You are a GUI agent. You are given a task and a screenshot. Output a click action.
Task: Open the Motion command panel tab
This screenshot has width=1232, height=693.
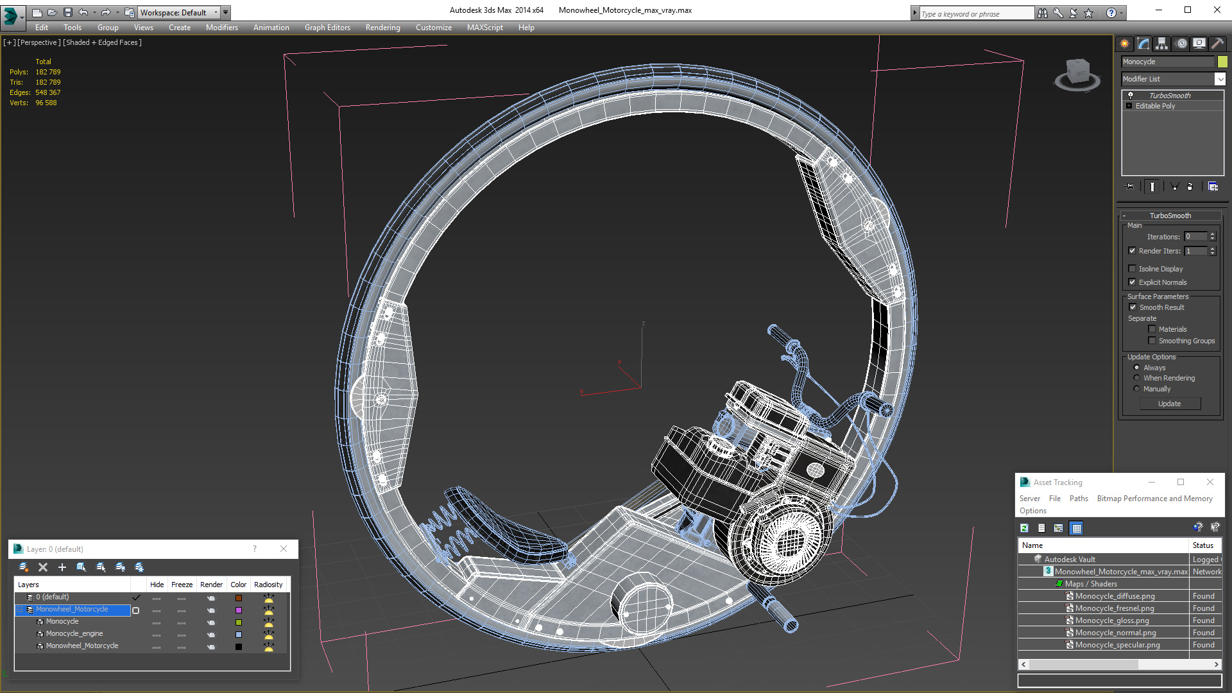(x=1181, y=44)
